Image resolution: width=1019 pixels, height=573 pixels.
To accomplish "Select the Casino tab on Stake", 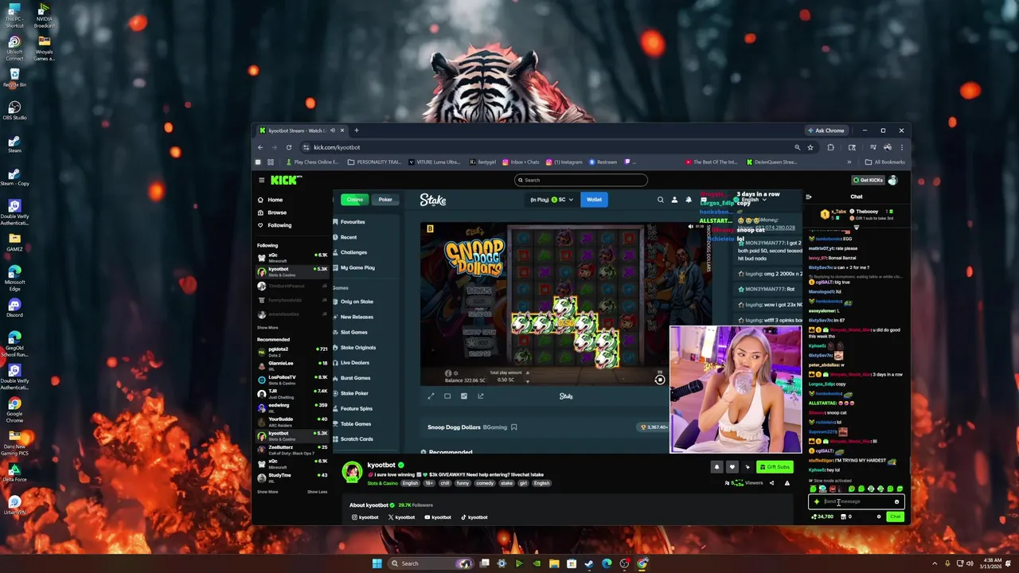I will [x=354, y=200].
